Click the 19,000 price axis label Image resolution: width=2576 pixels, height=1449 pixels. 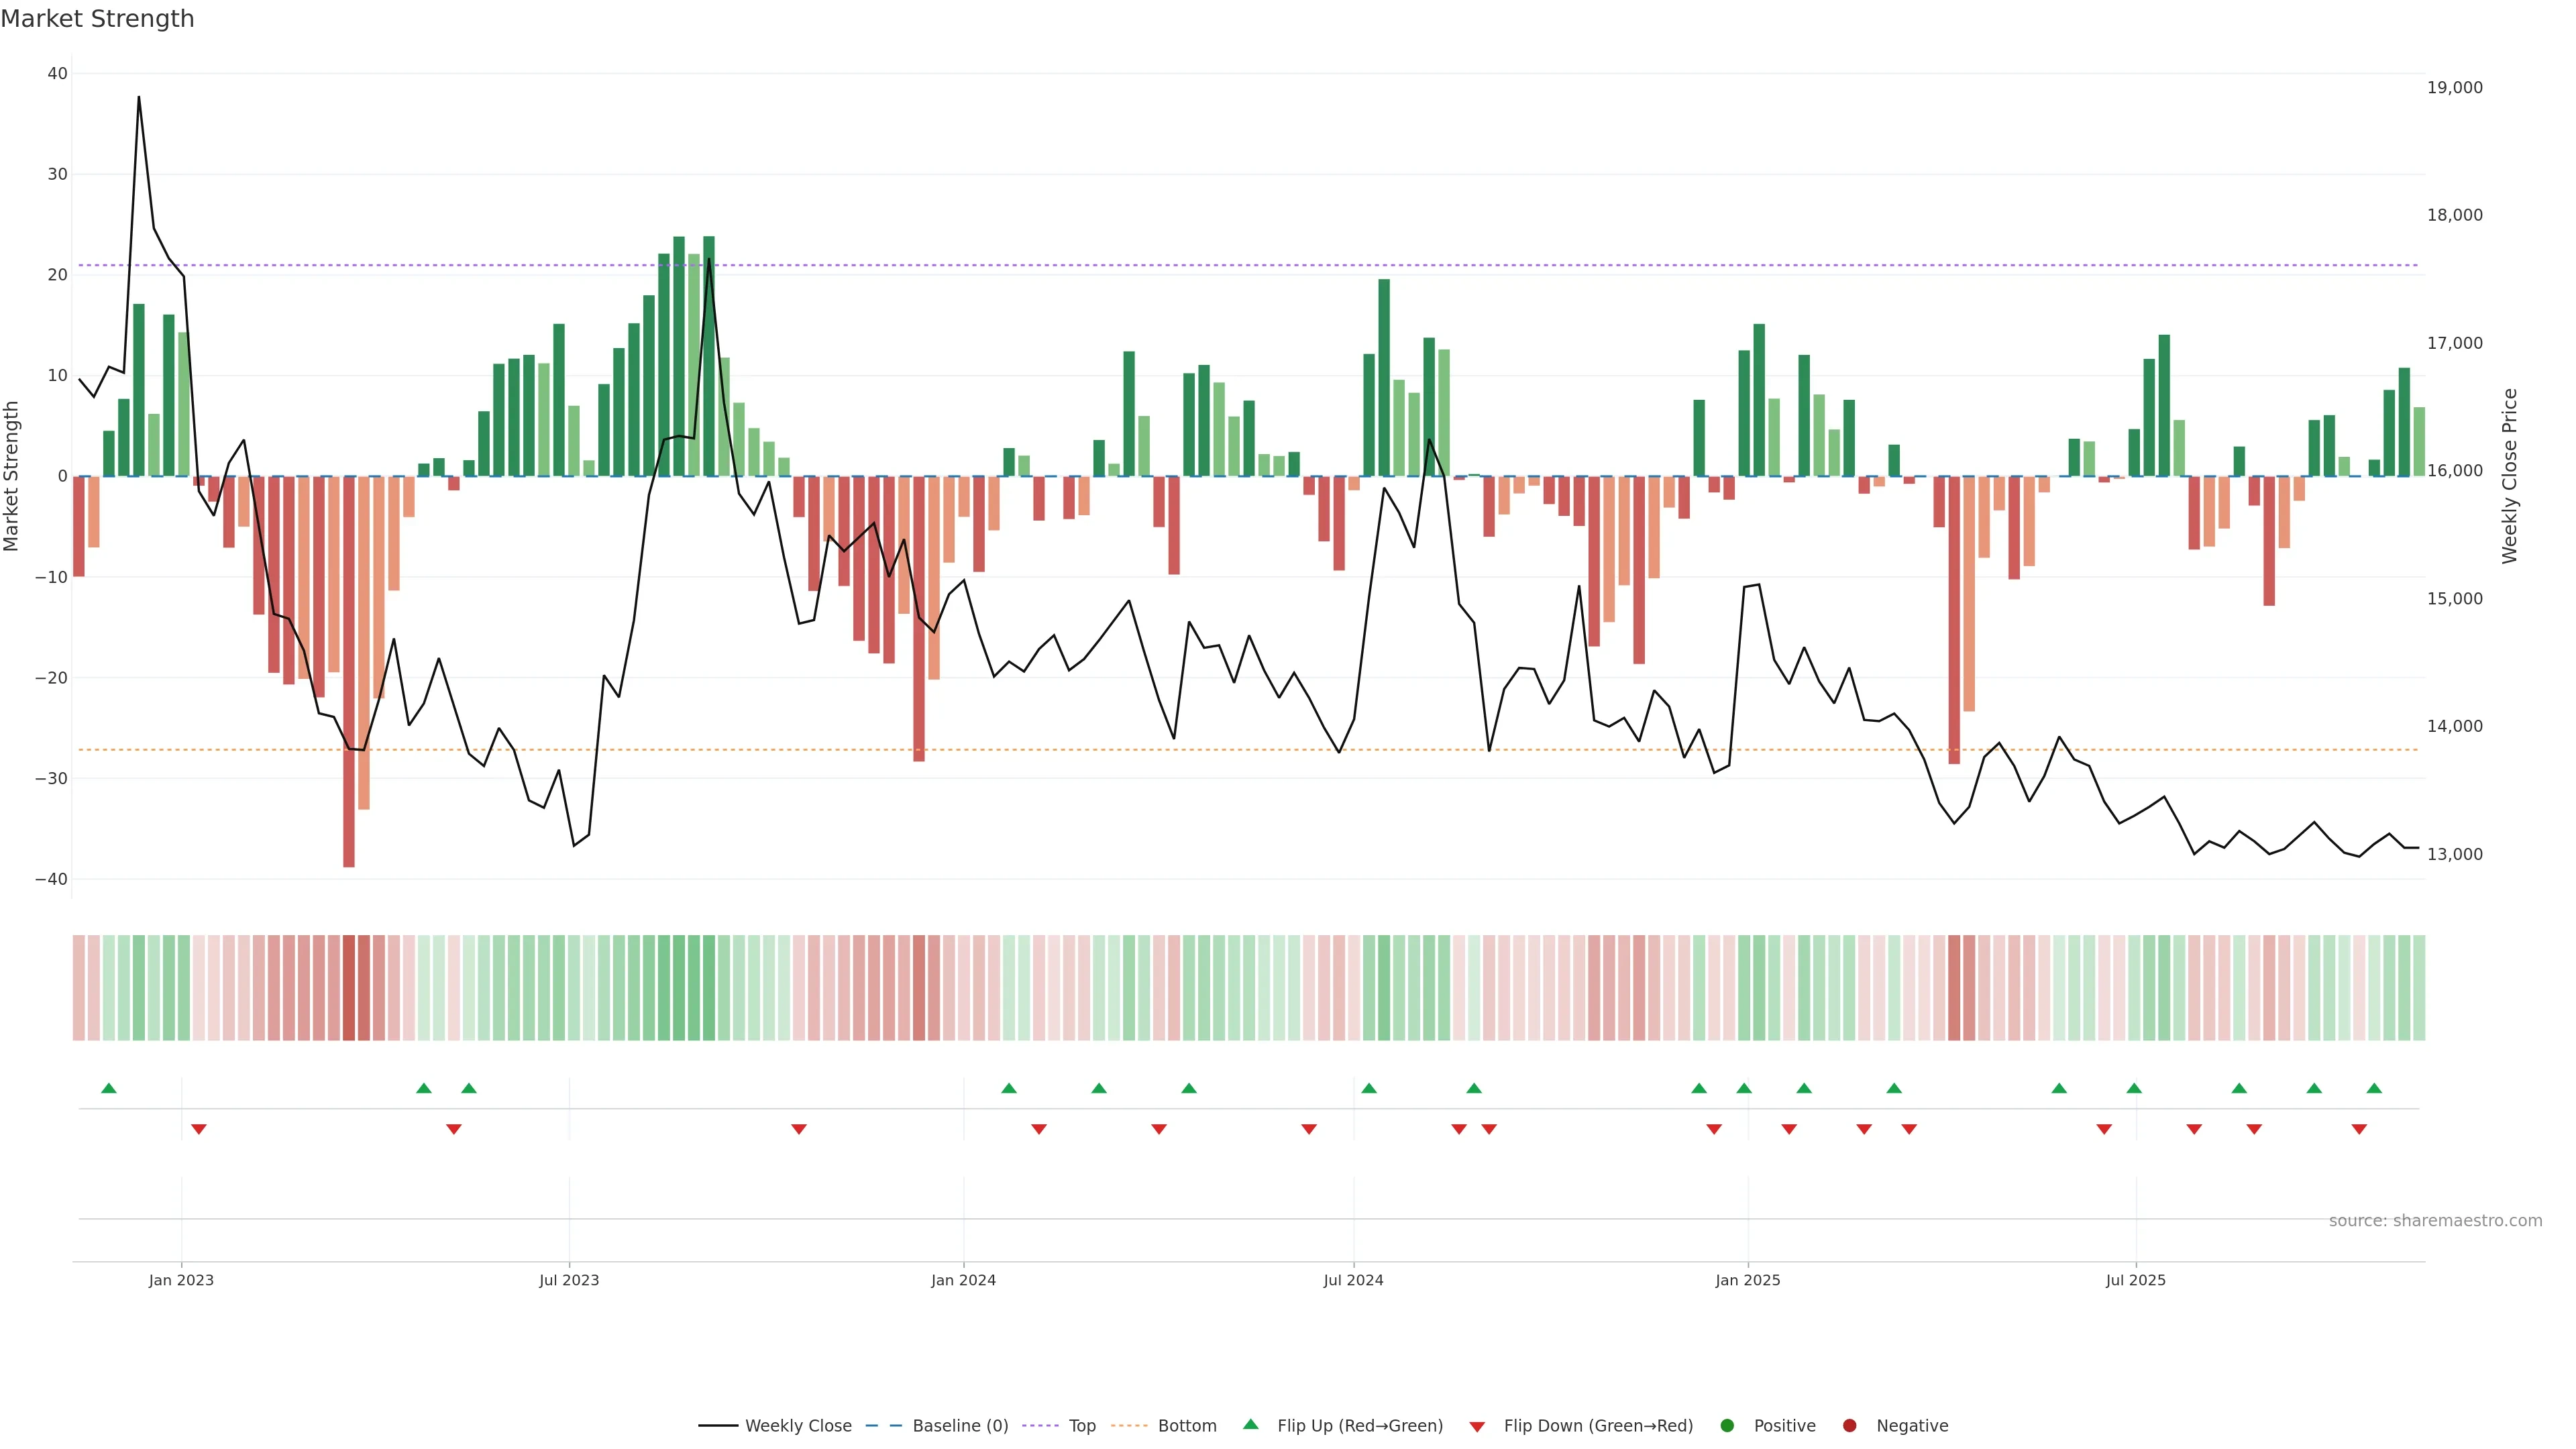click(x=2454, y=88)
